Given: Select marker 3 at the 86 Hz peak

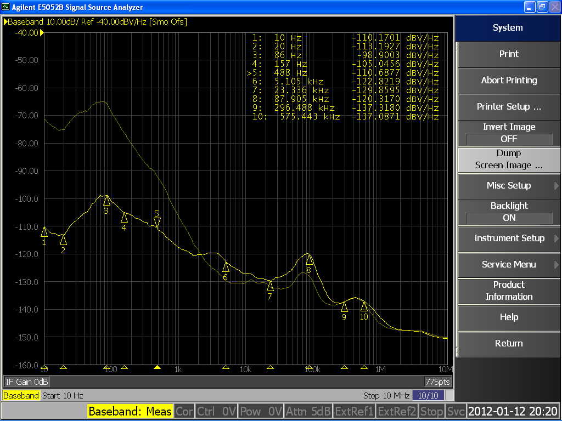Looking at the screenshot, I should 106,201.
